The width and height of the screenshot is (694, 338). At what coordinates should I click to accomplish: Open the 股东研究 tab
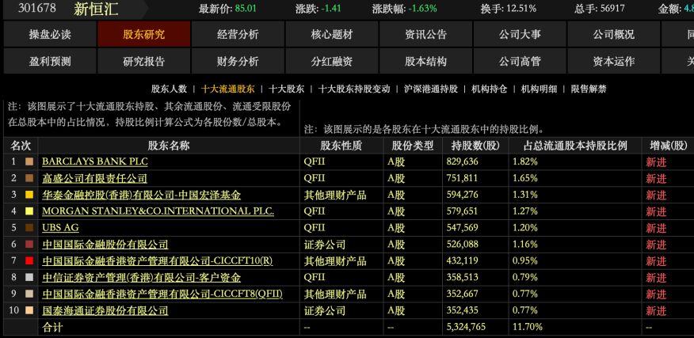(x=144, y=35)
